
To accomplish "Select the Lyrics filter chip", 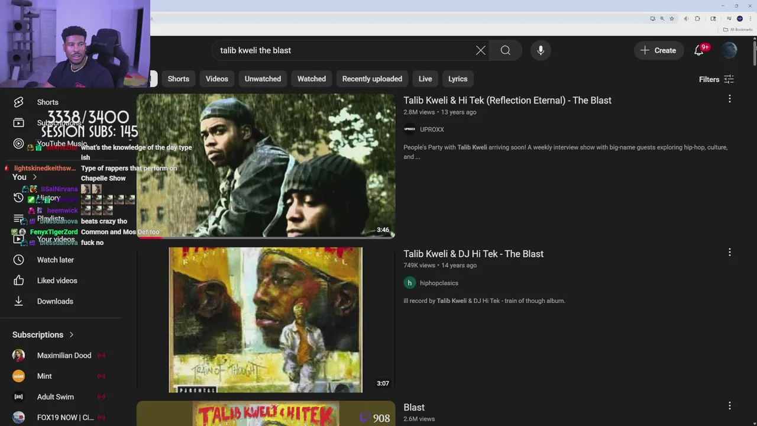I will pyautogui.click(x=458, y=79).
